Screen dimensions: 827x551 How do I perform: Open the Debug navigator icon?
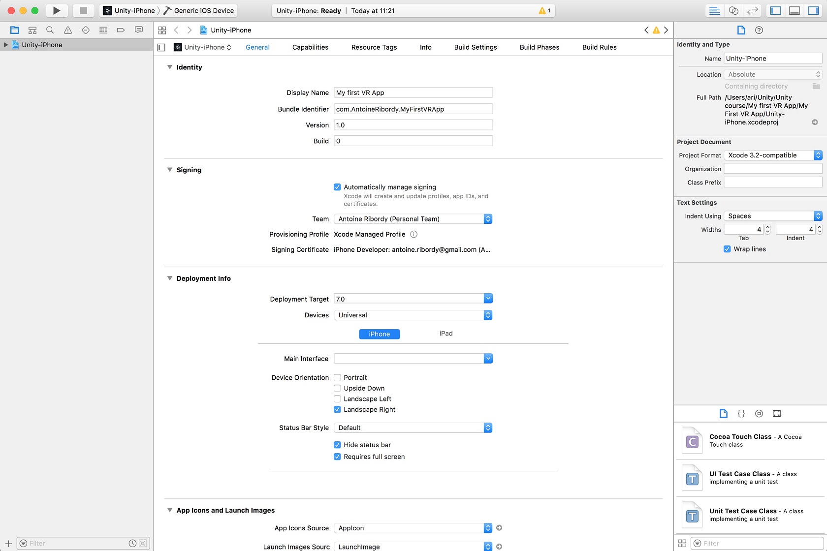pos(103,30)
